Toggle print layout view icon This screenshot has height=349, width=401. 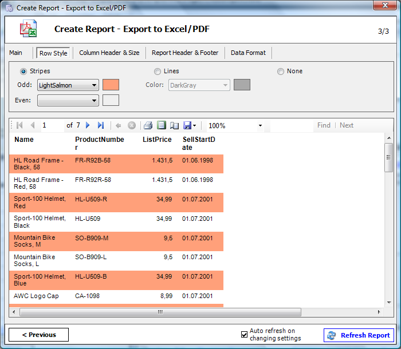click(x=162, y=125)
